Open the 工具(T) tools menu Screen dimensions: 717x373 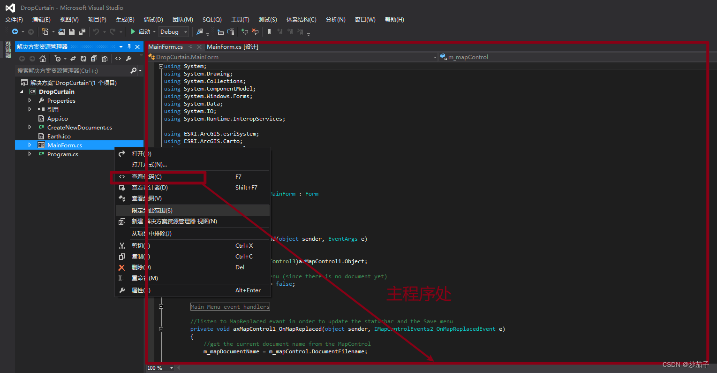[x=240, y=20]
